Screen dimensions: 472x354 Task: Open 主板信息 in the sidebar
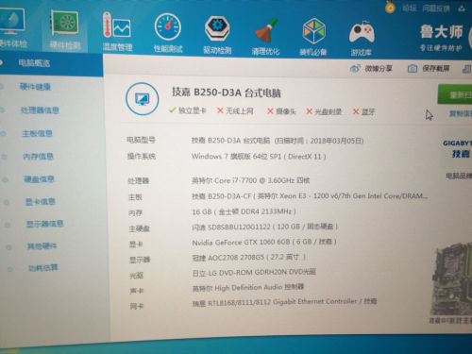pos(37,133)
